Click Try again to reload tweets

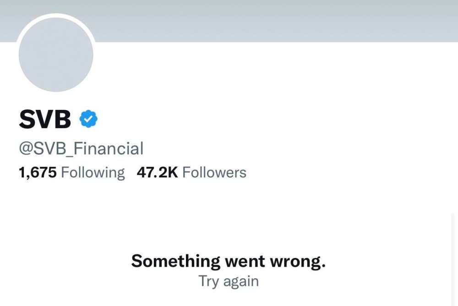[x=229, y=281]
